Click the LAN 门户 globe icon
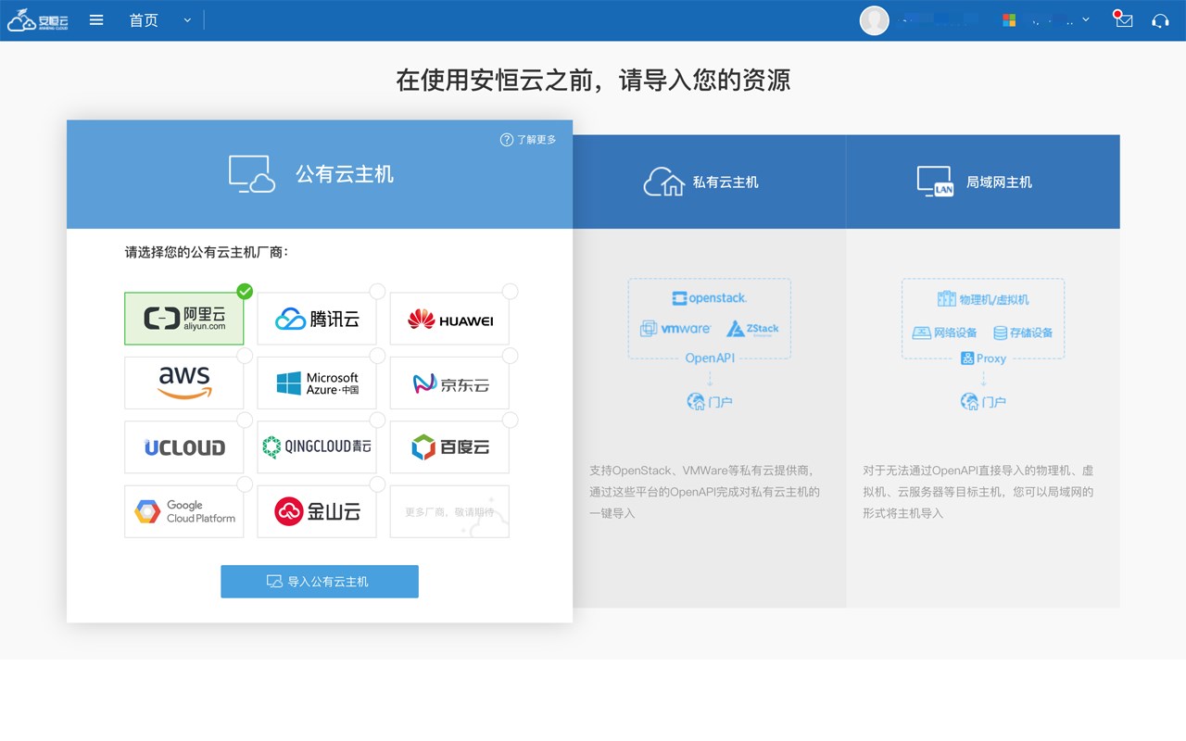Image resolution: width=1186 pixels, height=741 pixels. [x=969, y=402]
